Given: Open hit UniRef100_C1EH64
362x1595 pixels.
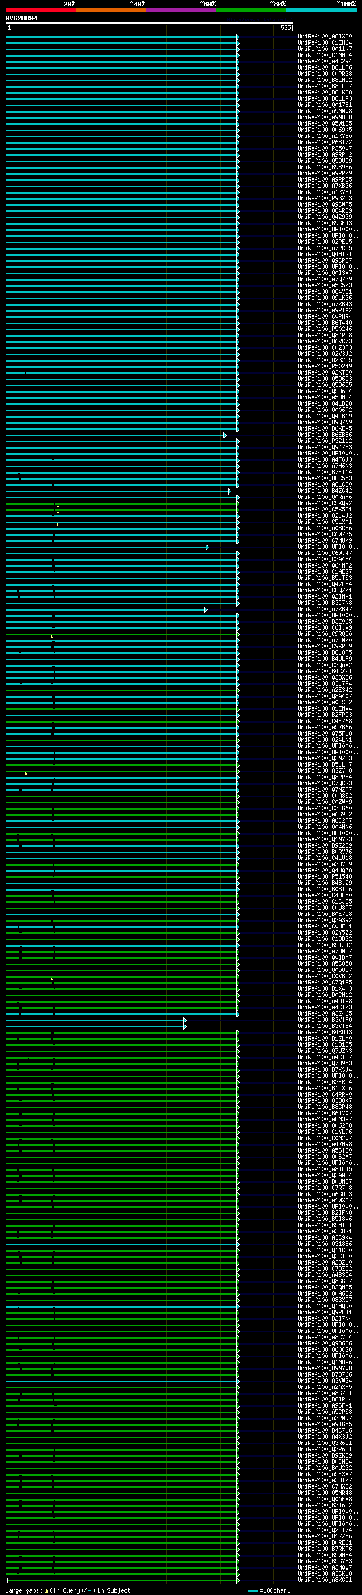Looking at the screenshot, I should click(325, 43).
